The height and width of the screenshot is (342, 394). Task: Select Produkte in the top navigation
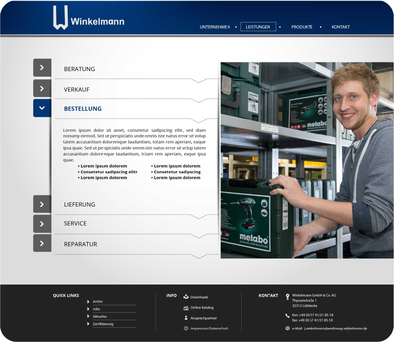pos(302,27)
